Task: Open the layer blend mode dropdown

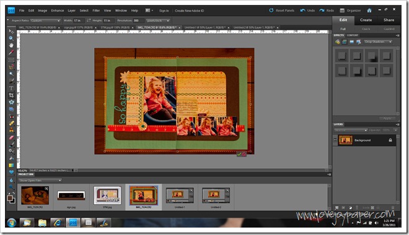Action: coord(351,130)
